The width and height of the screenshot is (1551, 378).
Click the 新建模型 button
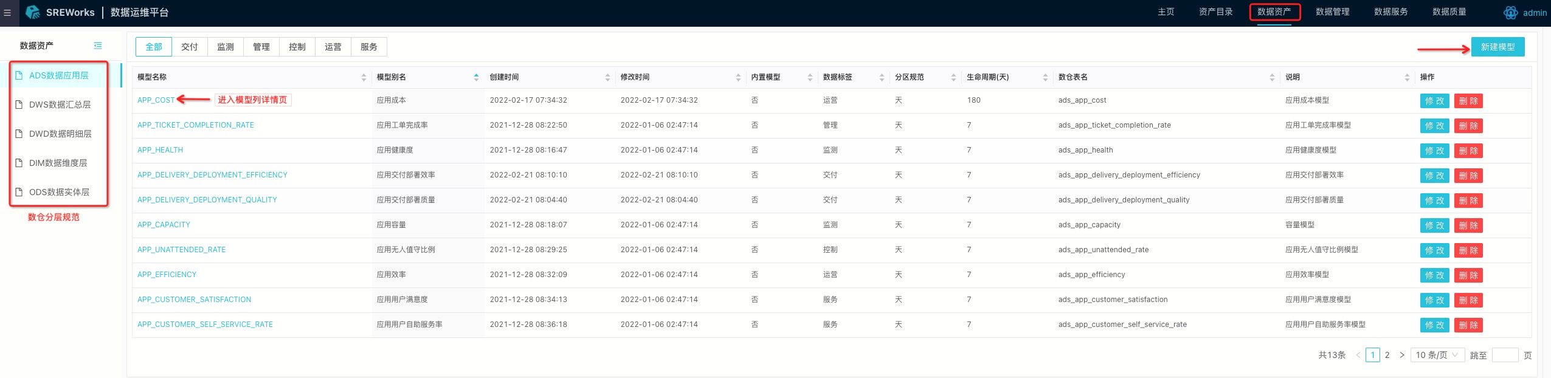1497,47
